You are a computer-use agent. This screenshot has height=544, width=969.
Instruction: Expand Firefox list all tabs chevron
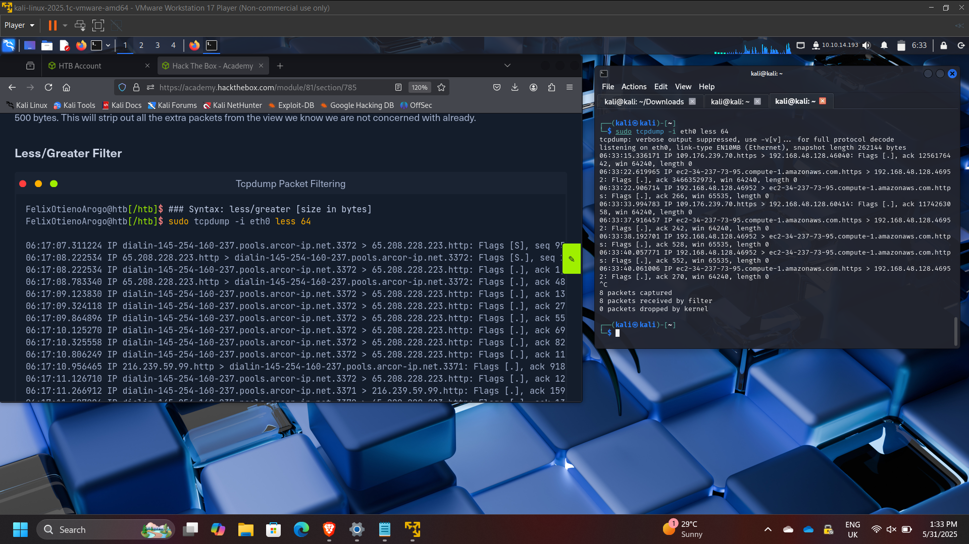point(507,66)
